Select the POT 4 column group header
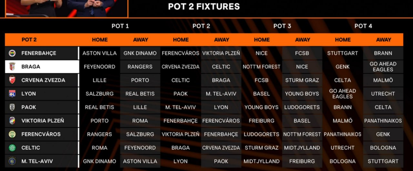 click(363, 26)
